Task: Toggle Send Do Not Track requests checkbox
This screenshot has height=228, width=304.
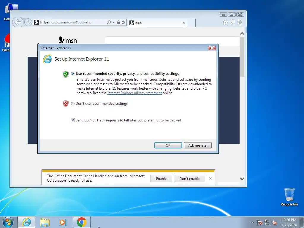Action: (x=73, y=120)
